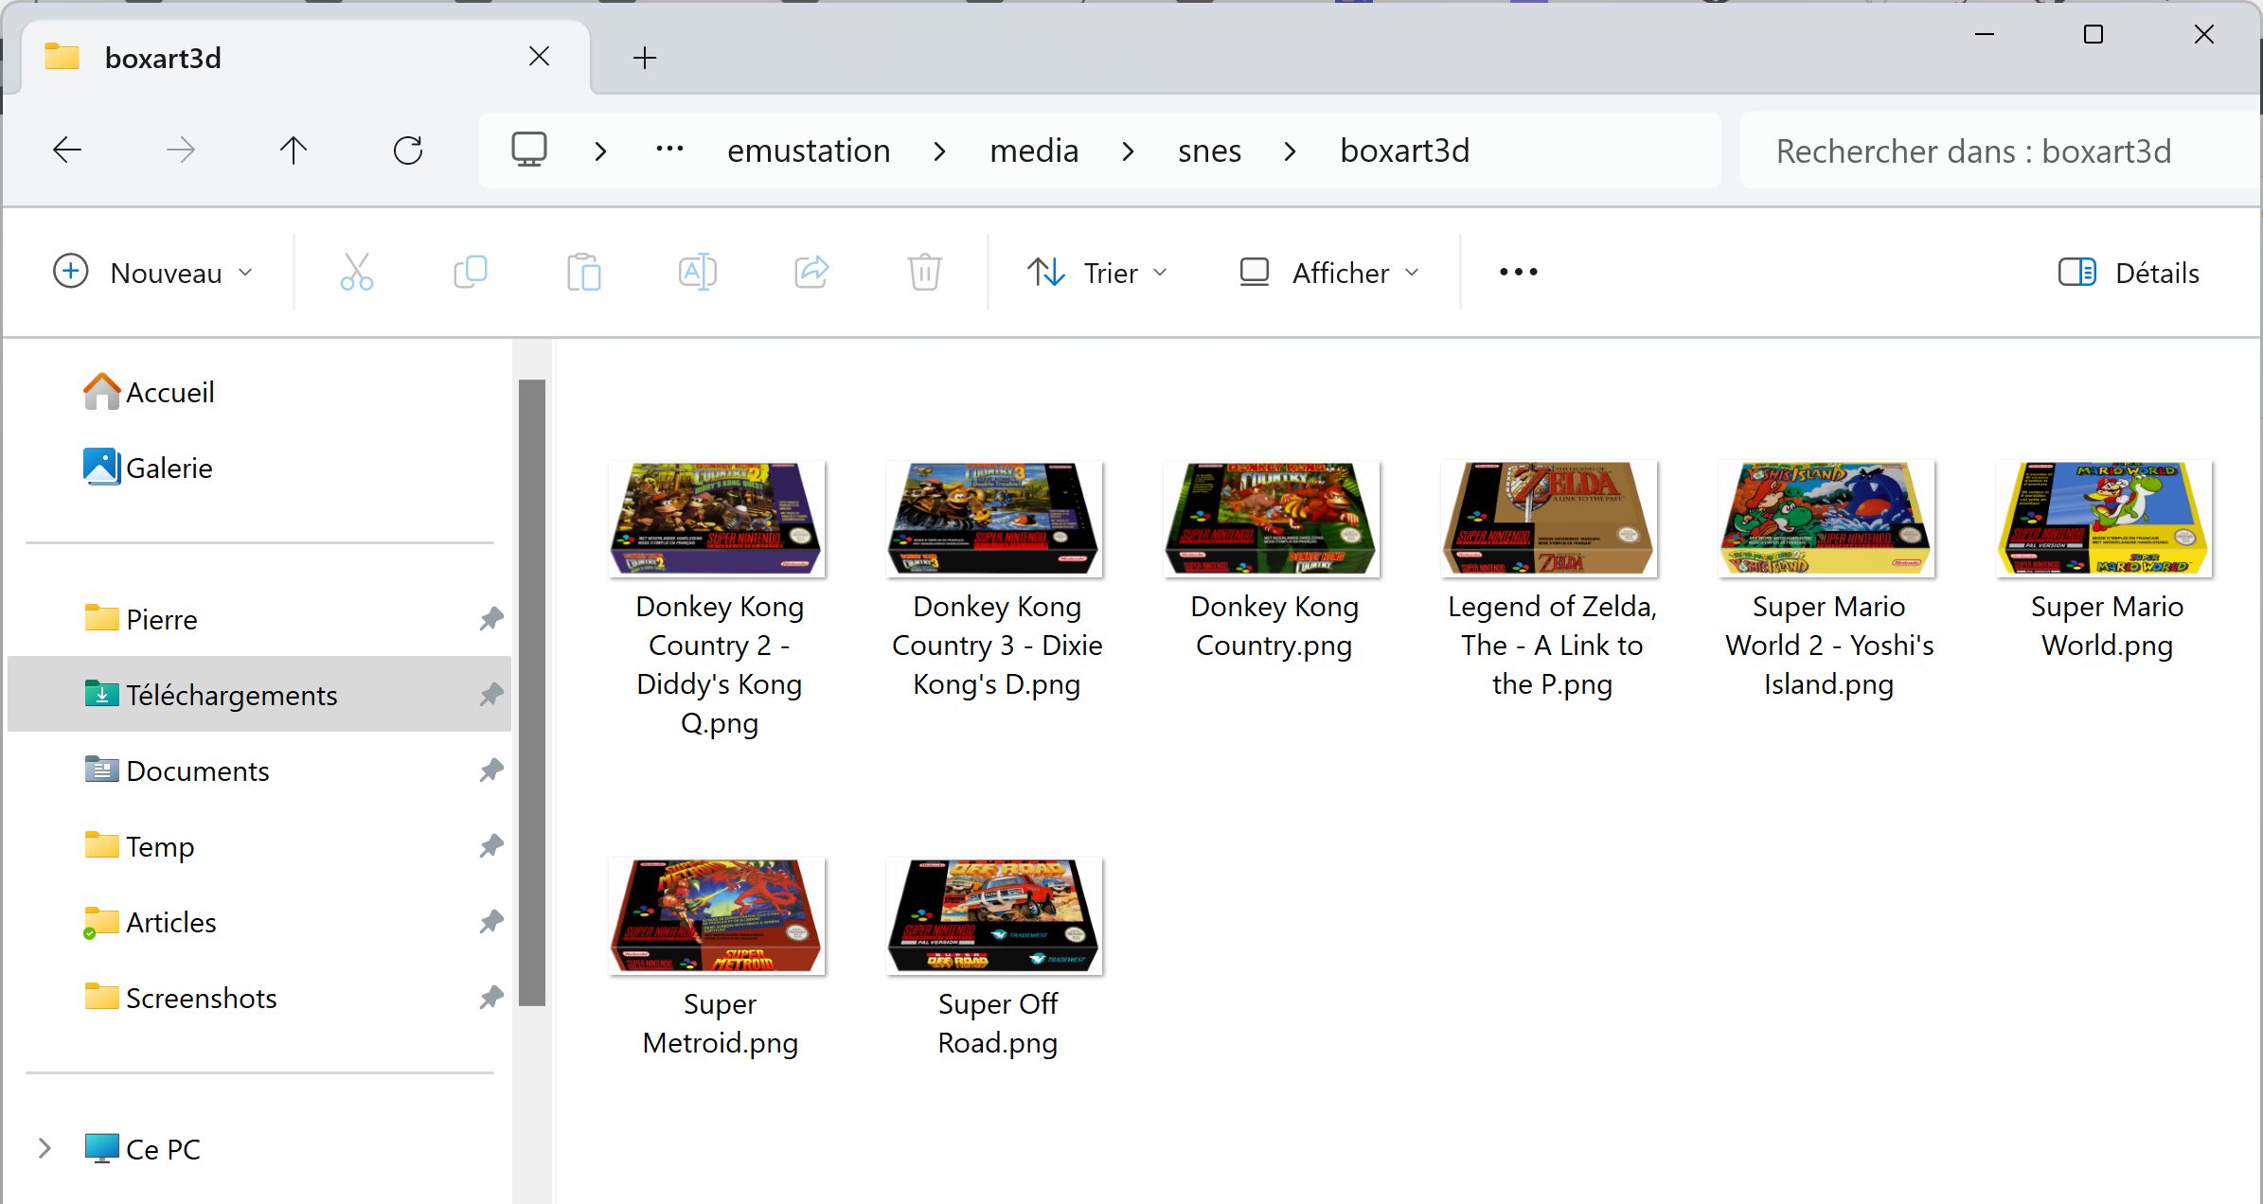
Task: Select Ce PC in the navigation pane
Action: pyautogui.click(x=142, y=1149)
